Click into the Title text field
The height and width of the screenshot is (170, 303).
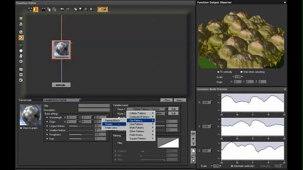[x=94, y=106]
